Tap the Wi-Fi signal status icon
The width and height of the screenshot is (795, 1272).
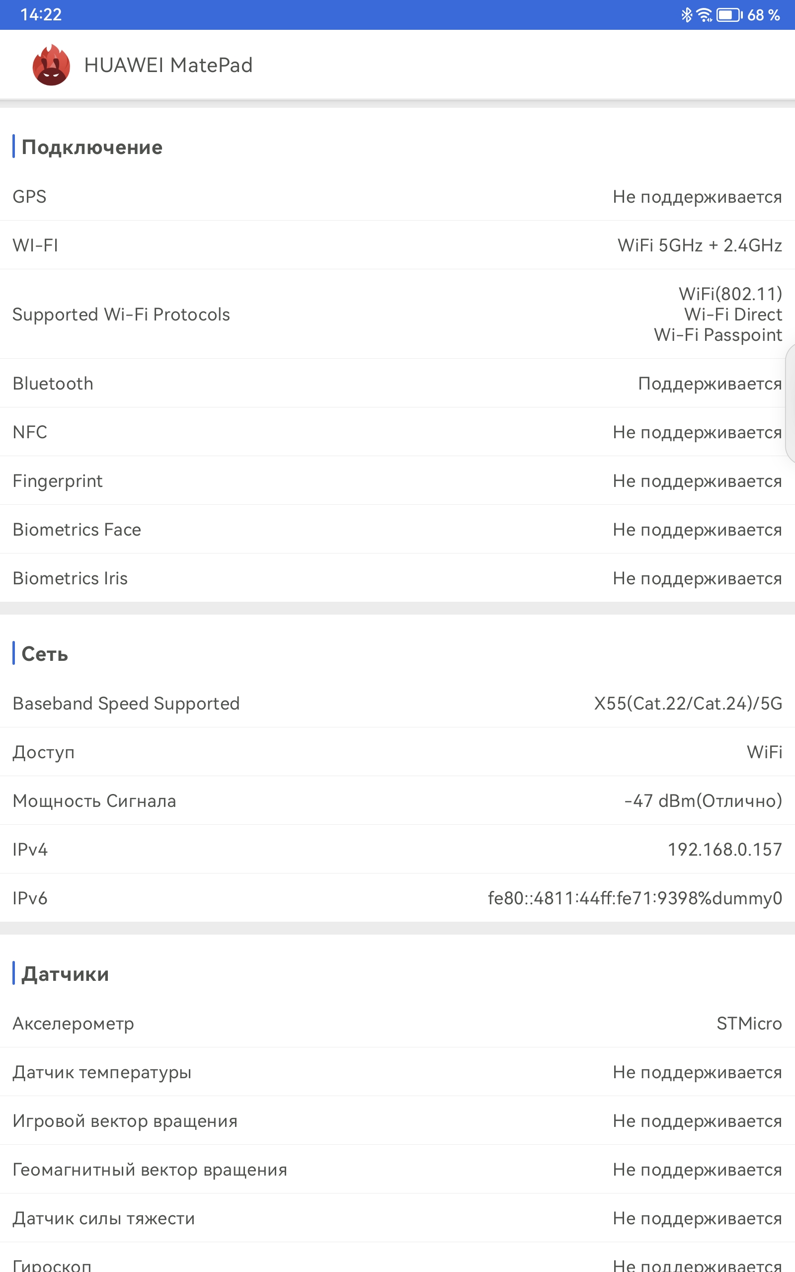click(704, 15)
